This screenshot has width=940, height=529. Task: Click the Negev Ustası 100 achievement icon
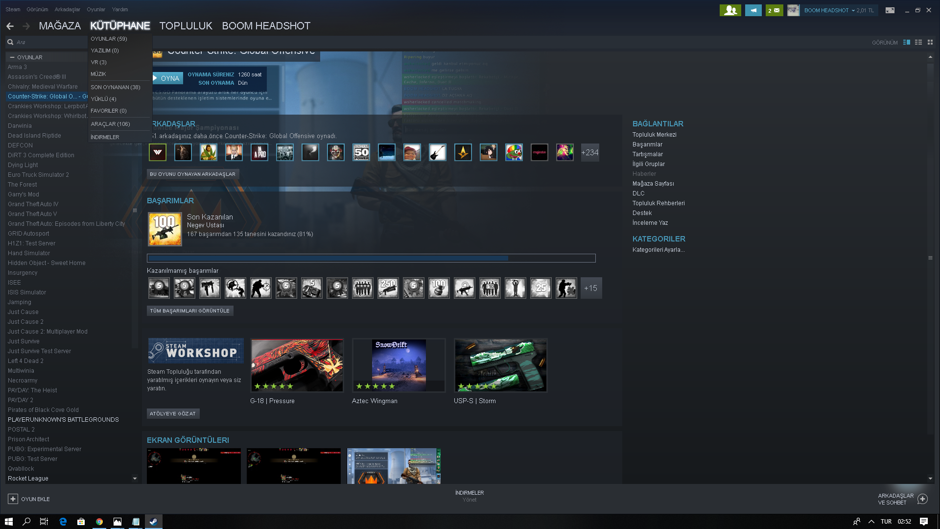pos(165,229)
